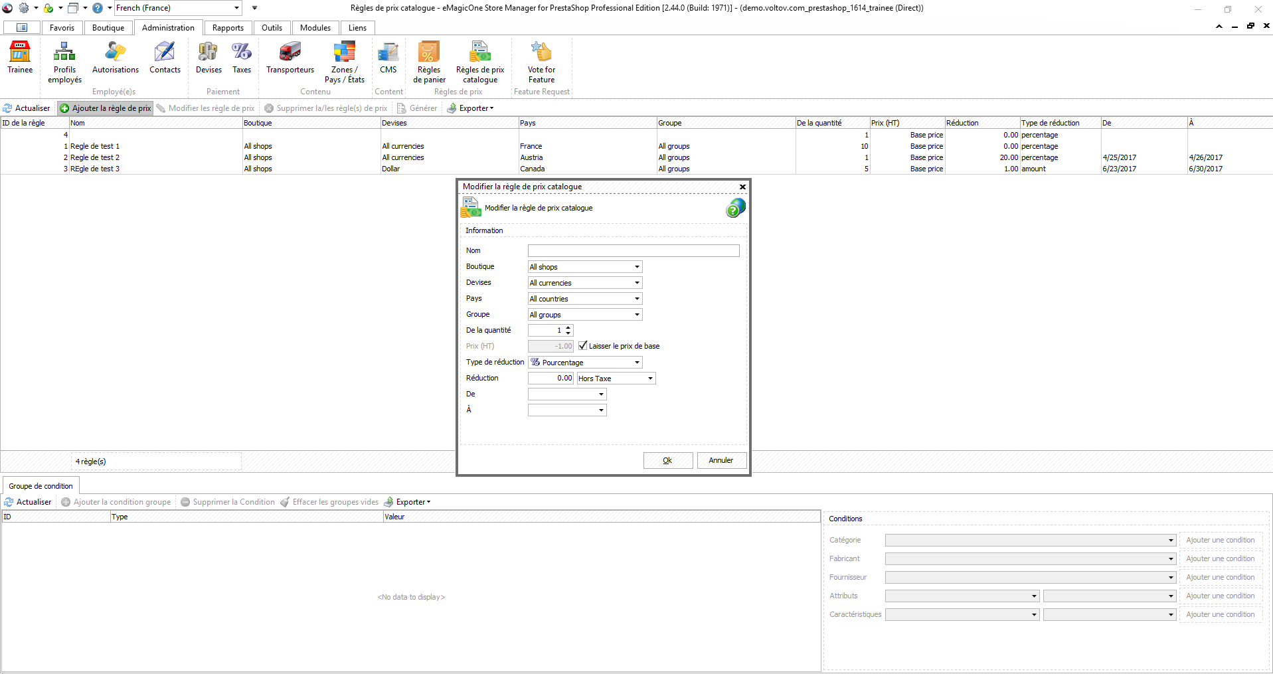Switch to the Liens tab
Viewport: 1273px width, 674px height.
coord(357,28)
